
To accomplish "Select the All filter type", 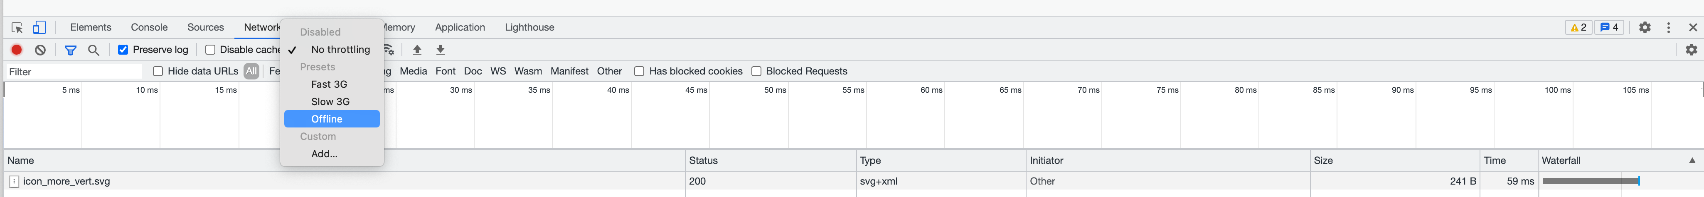I will [251, 71].
